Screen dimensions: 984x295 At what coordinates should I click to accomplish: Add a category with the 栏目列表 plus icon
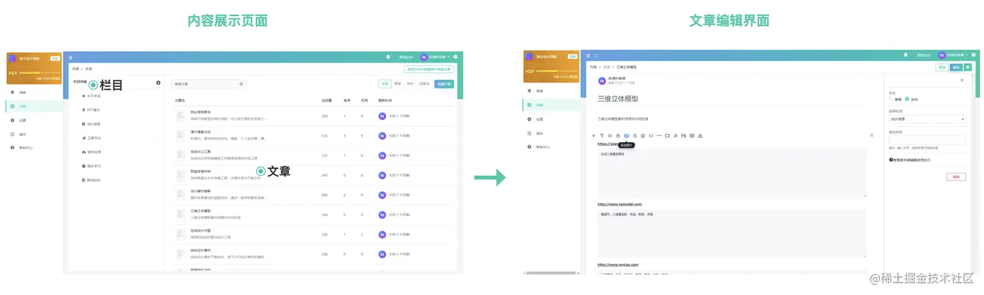tap(158, 82)
